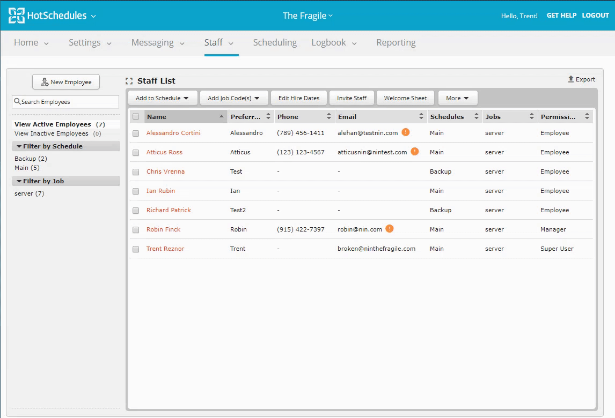Filter by the server (7) job
615x418 pixels.
(x=29, y=193)
